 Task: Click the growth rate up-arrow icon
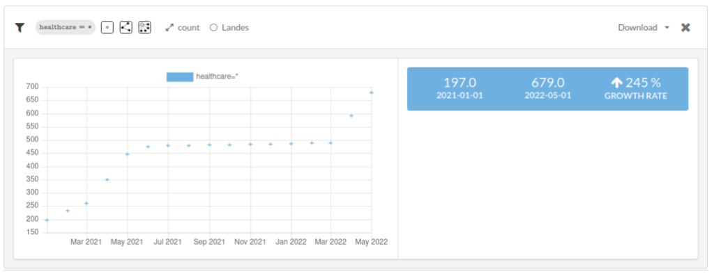pyautogui.click(x=616, y=83)
